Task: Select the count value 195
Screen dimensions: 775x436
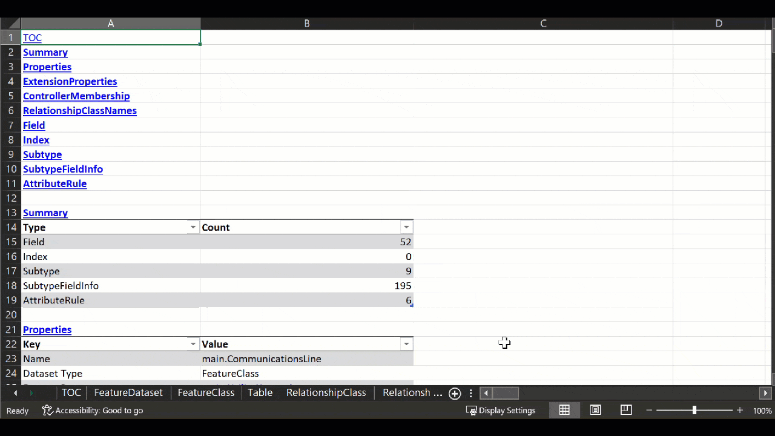Action: pyautogui.click(x=307, y=286)
